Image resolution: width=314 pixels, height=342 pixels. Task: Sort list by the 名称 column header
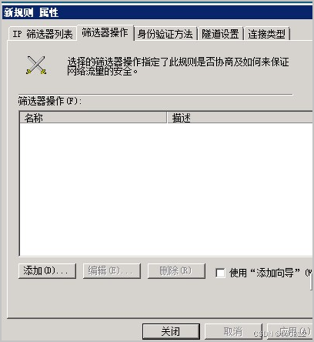pyautogui.click(x=93, y=118)
